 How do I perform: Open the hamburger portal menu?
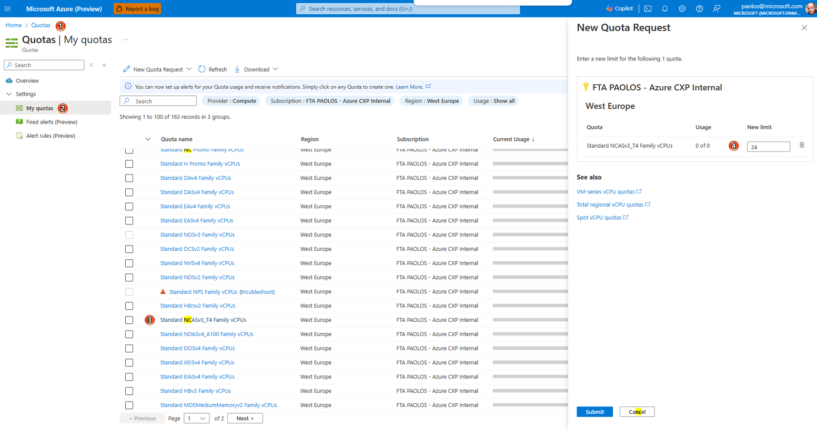coord(7,8)
